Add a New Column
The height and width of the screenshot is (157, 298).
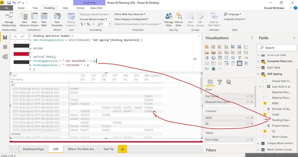(34, 19)
